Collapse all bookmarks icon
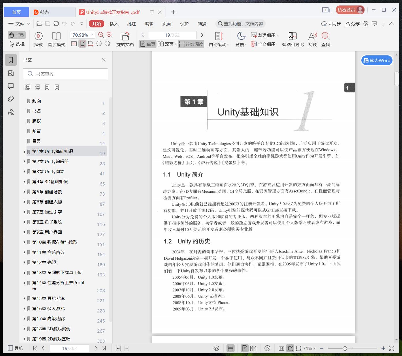 (x=37, y=87)
